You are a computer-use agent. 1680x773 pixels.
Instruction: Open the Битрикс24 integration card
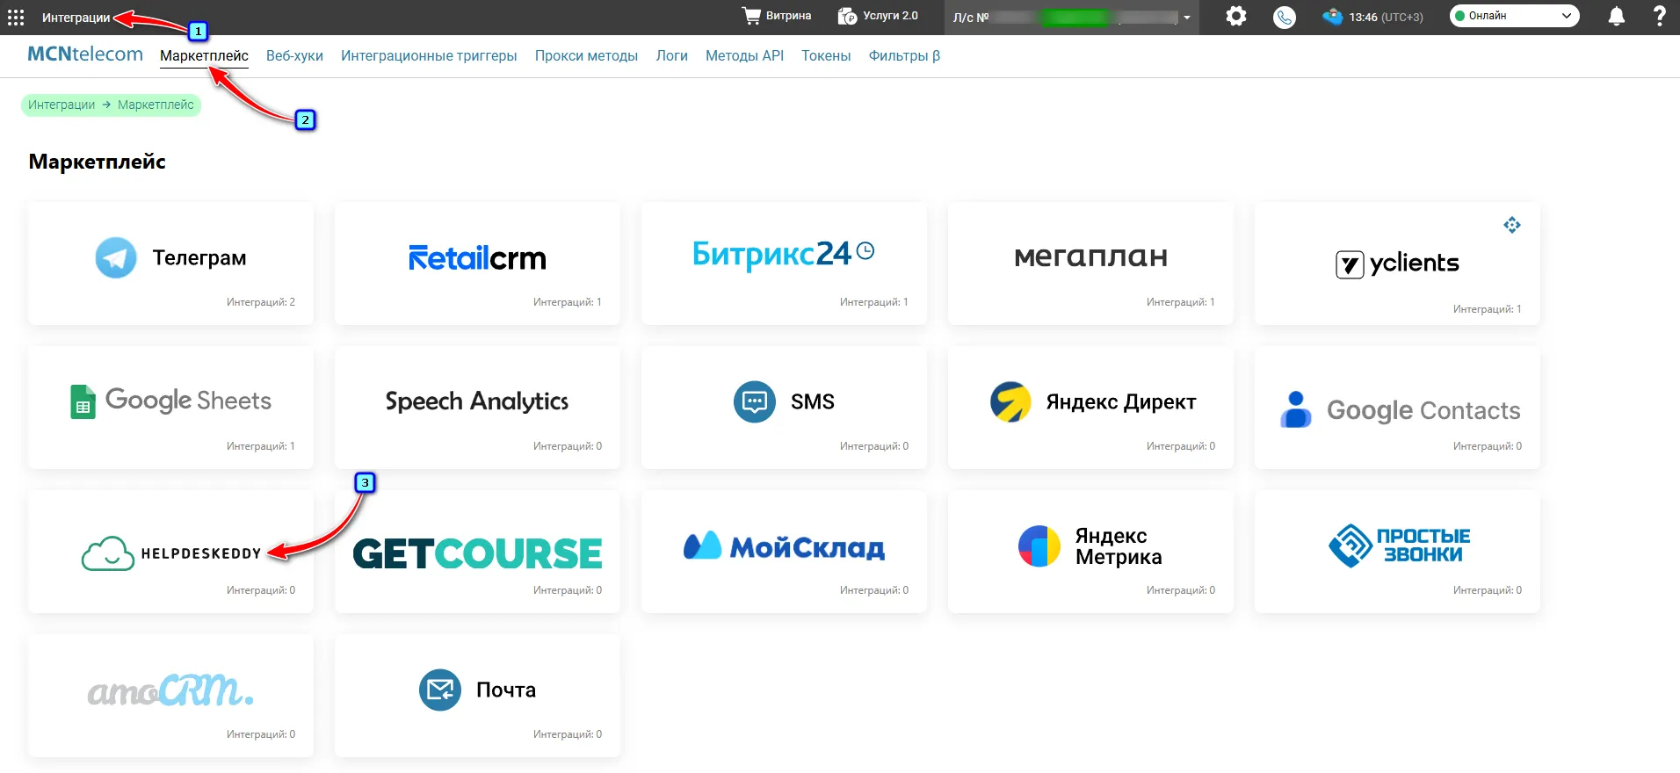coord(784,264)
